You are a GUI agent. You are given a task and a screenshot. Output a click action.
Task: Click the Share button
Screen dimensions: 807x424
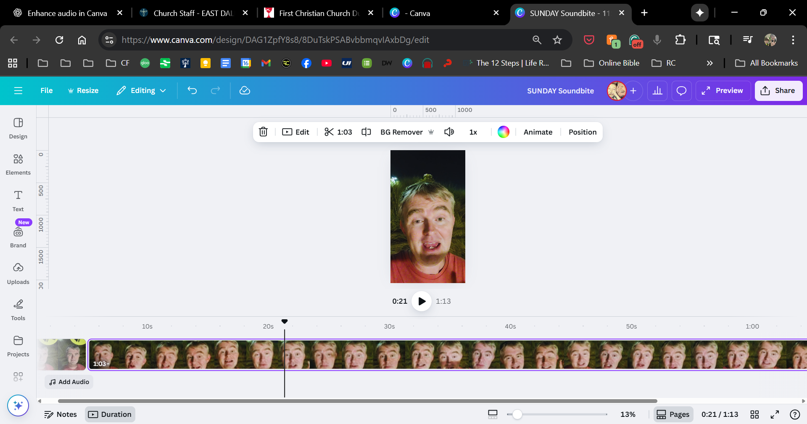coord(778,91)
